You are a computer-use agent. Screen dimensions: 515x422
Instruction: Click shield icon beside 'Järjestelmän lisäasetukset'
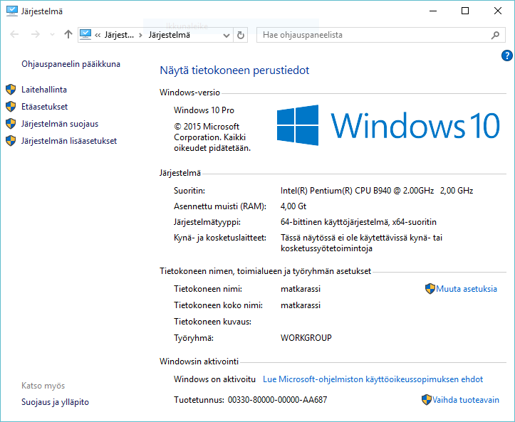[11, 140]
